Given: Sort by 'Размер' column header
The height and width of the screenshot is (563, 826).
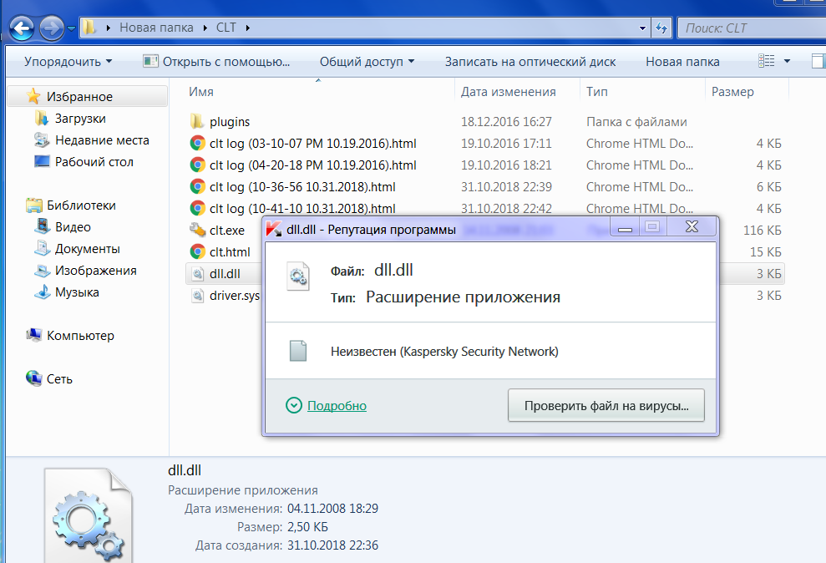Looking at the screenshot, I should pos(732,92).
